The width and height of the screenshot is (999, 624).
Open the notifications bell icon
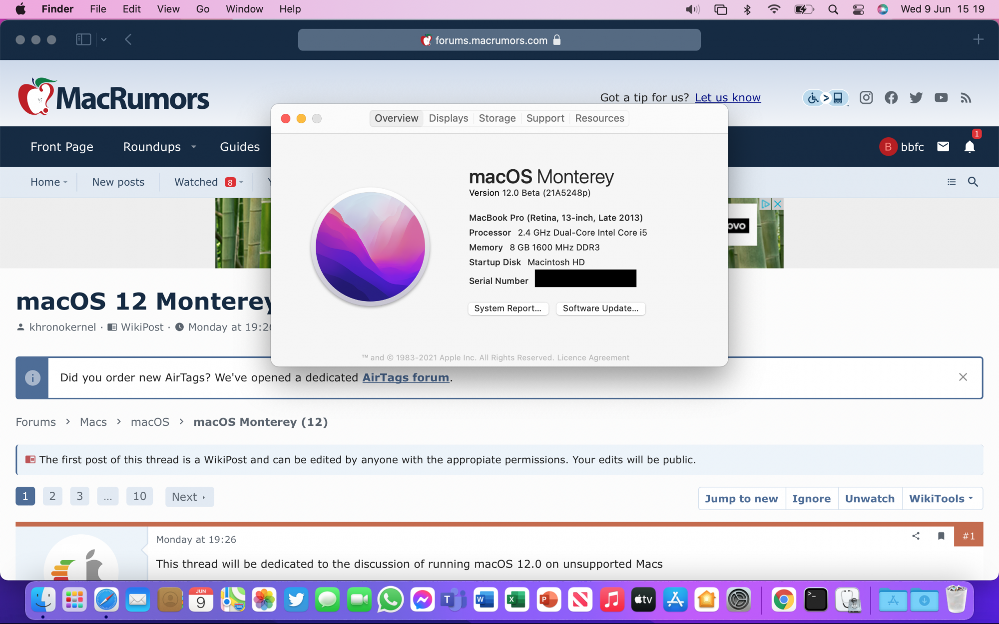tap(969, 147)
